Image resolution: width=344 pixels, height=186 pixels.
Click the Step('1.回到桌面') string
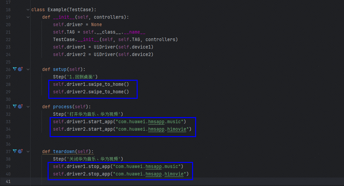point(82,77)
